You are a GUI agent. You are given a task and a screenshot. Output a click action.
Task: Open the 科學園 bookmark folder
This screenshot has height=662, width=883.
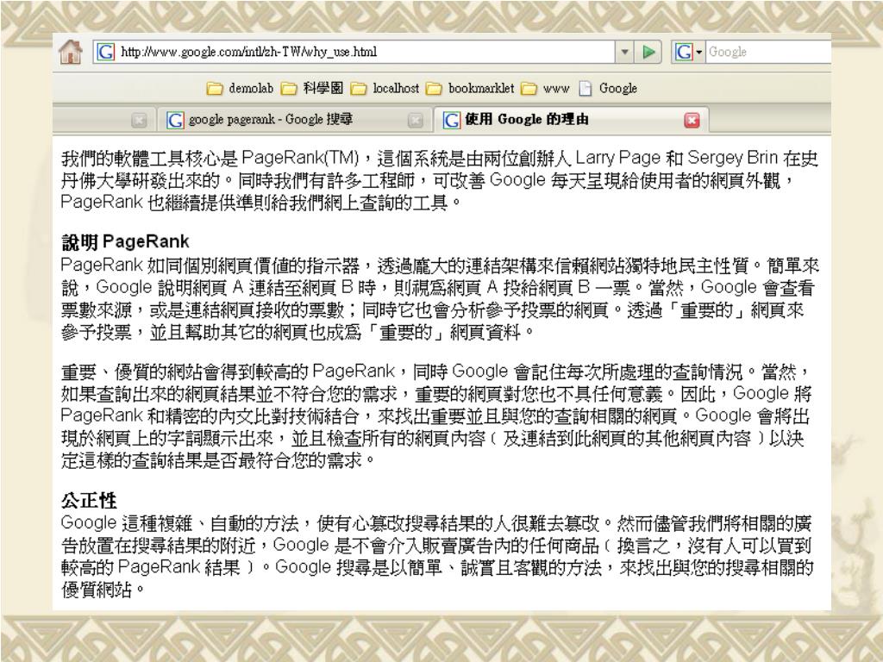tap(312, 89)
